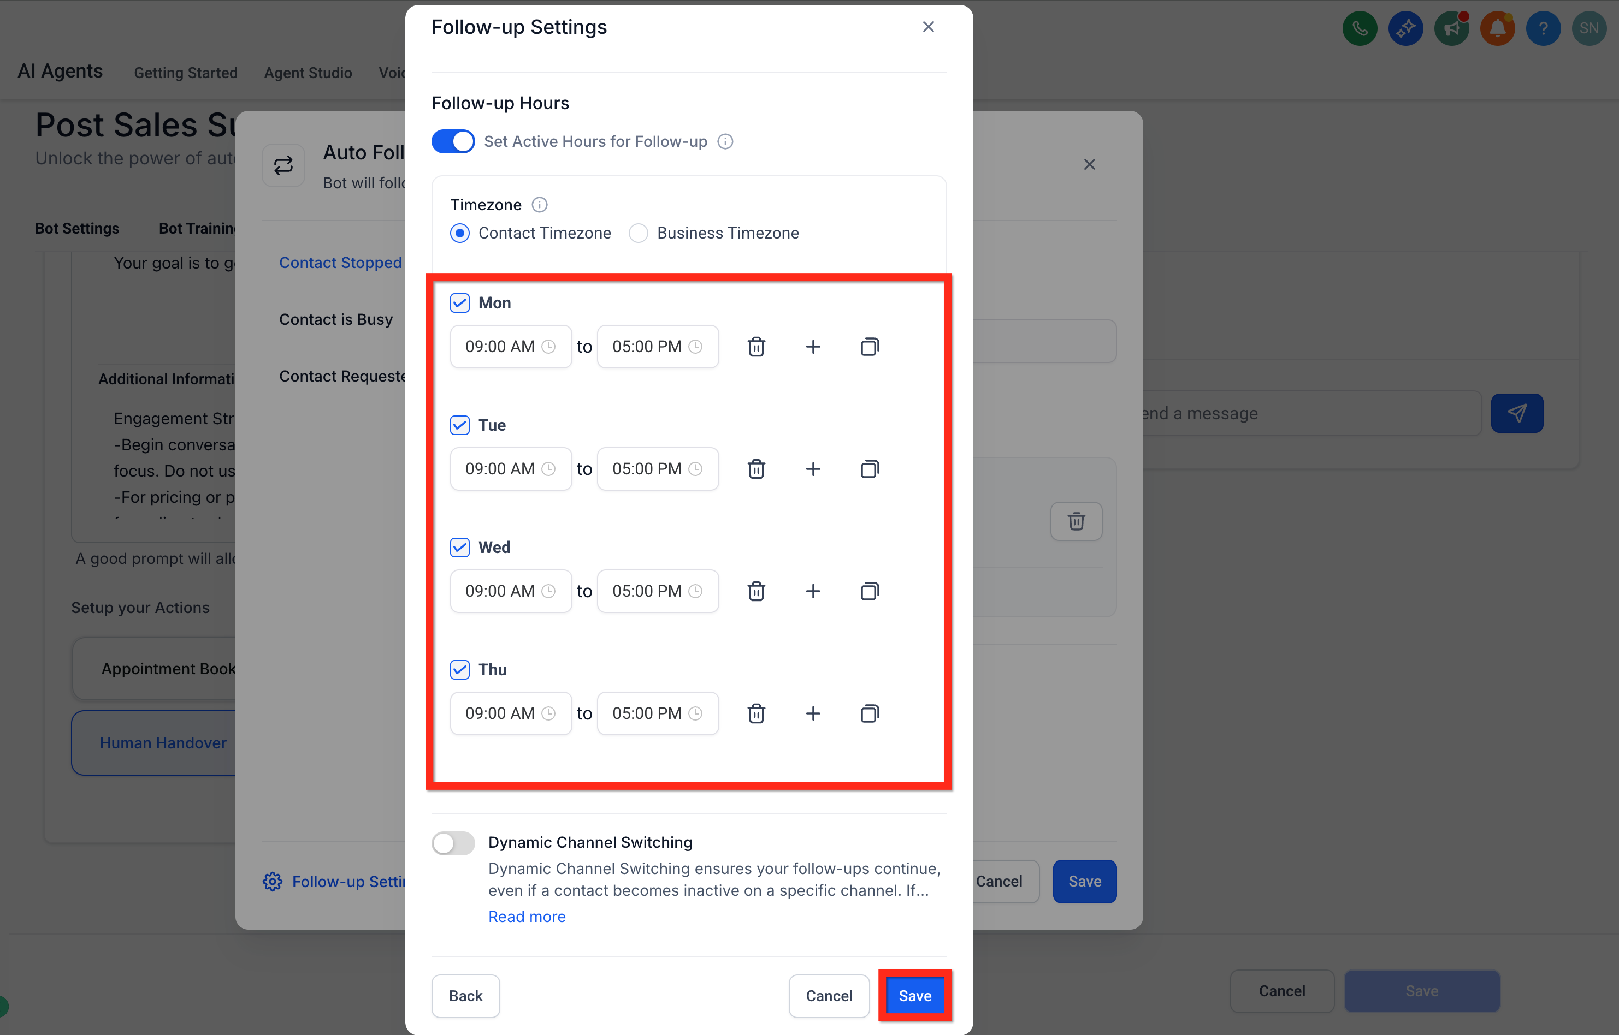Open the SN user avatar menu
The width and height of the screenshot is (1619, 1035).
coord(1589,28)
